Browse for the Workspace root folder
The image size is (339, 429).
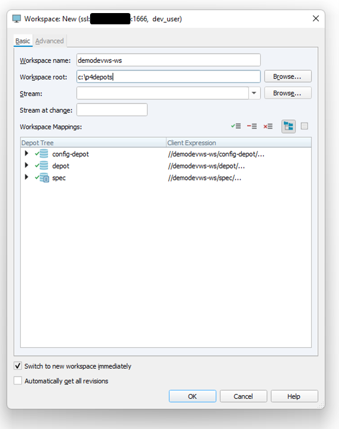[288, 77]
